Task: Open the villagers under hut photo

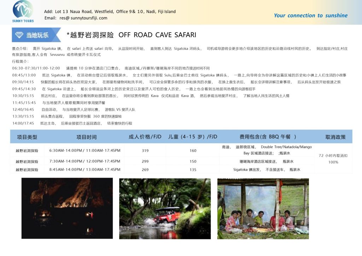Action: [x=263, y=209]
